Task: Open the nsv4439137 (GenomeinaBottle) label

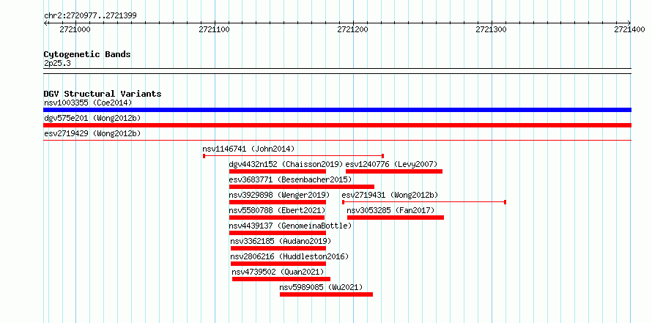Action: tap(290, 226)
